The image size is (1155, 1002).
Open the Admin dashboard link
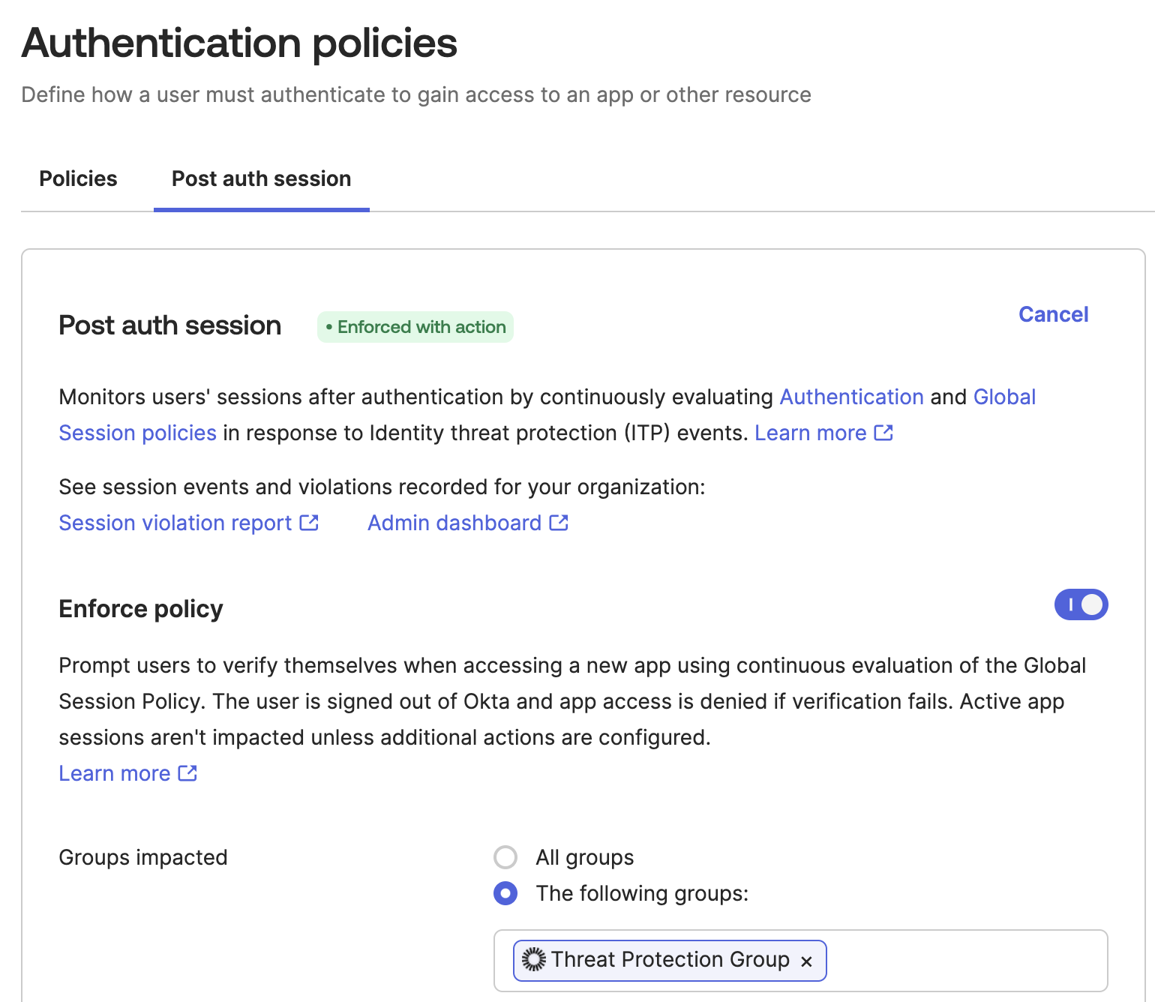454,523
